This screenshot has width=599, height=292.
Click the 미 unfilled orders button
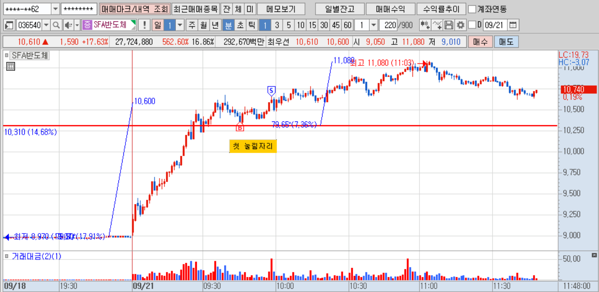[x=250, y=9]
